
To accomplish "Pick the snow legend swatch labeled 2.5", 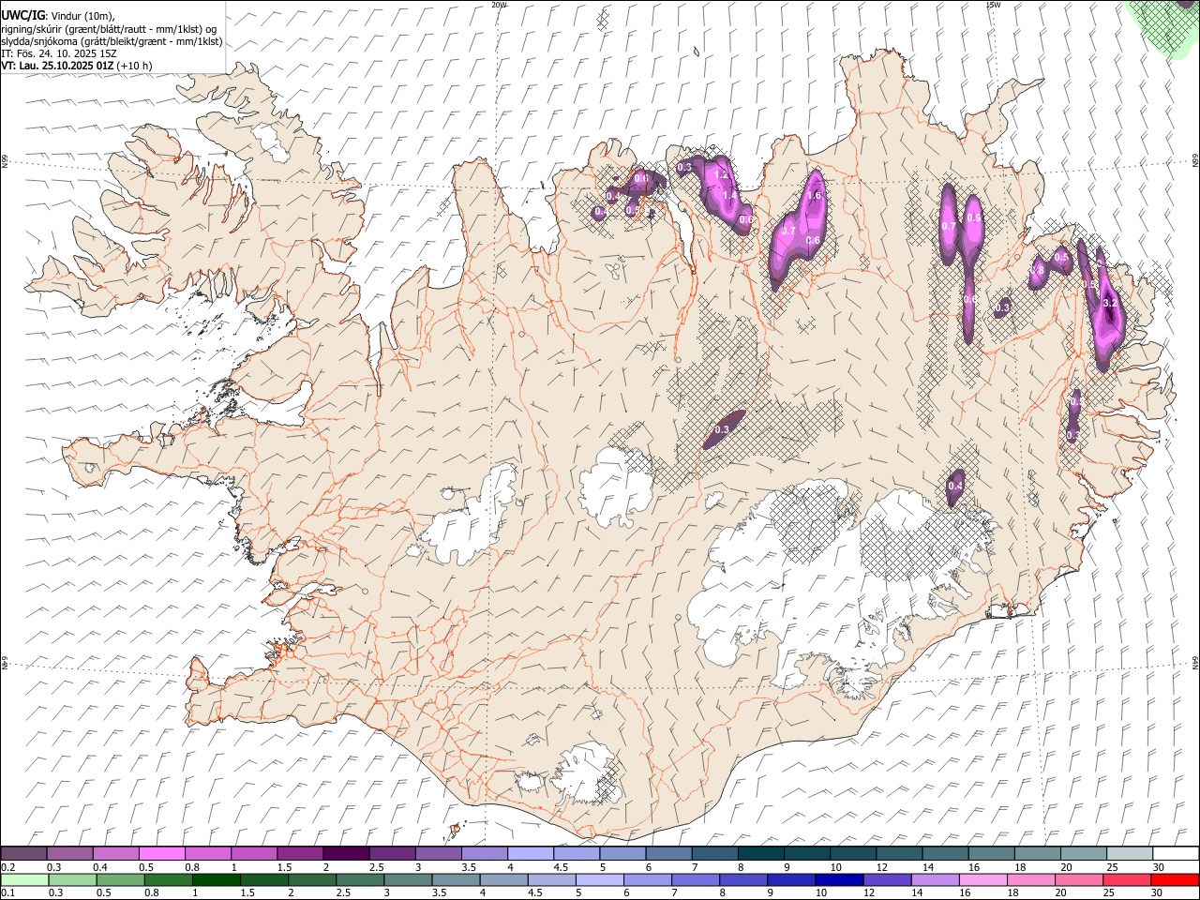I will (x=392, y=853).
